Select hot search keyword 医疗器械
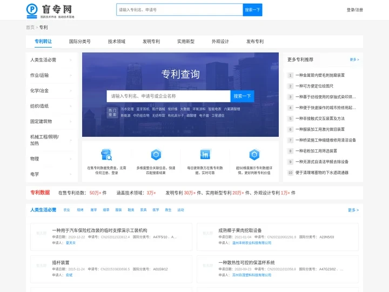Viewport: 389px width, 292px height. pos(158,109)
